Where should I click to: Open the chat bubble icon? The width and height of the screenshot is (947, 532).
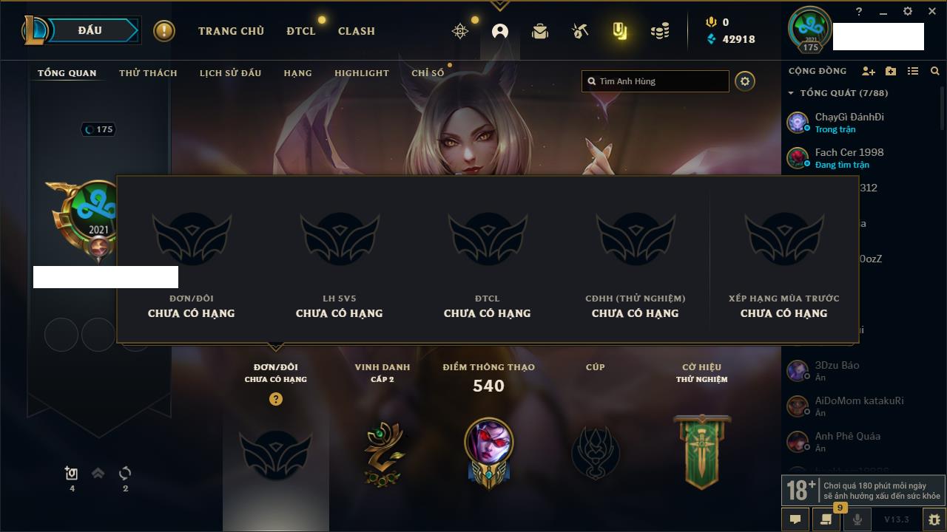point(795,519)
